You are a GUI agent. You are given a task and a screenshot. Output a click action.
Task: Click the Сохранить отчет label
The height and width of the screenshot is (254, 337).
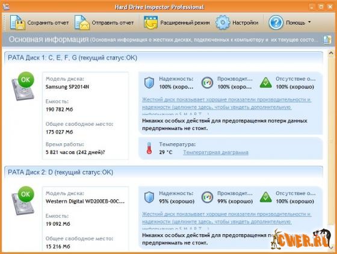point(48,22)
